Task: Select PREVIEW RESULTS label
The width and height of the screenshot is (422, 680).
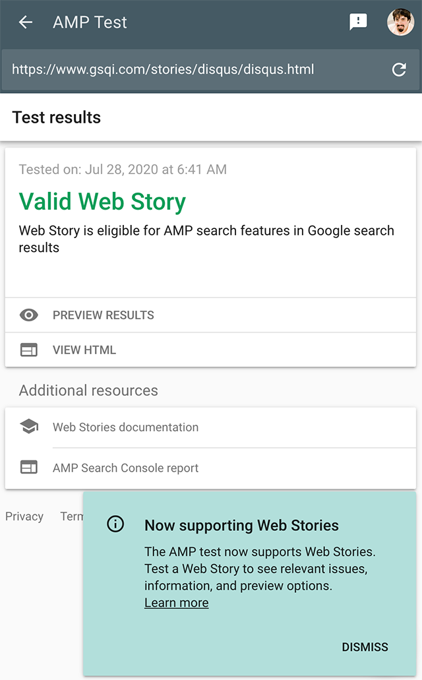Action: click(104, 315)
